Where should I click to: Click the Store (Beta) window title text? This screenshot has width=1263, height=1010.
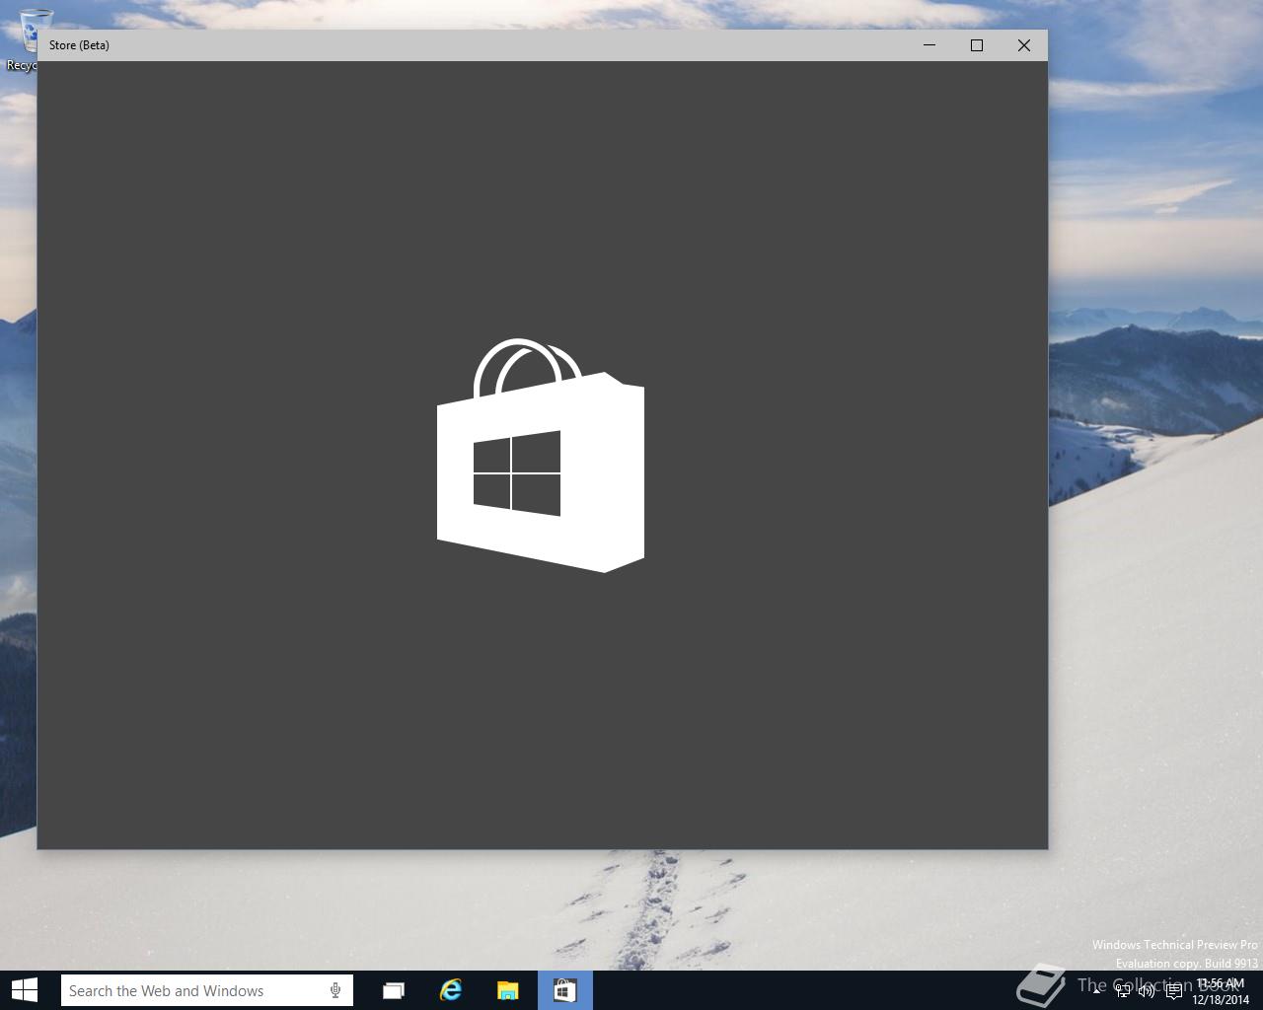79,45
